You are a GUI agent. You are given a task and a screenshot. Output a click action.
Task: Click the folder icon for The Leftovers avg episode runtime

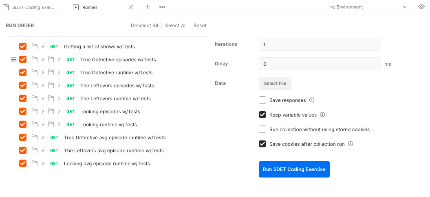point(34,151)
